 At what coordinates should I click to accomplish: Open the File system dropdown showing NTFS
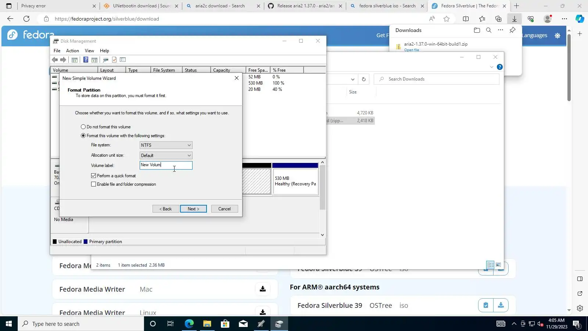(166, 145)
